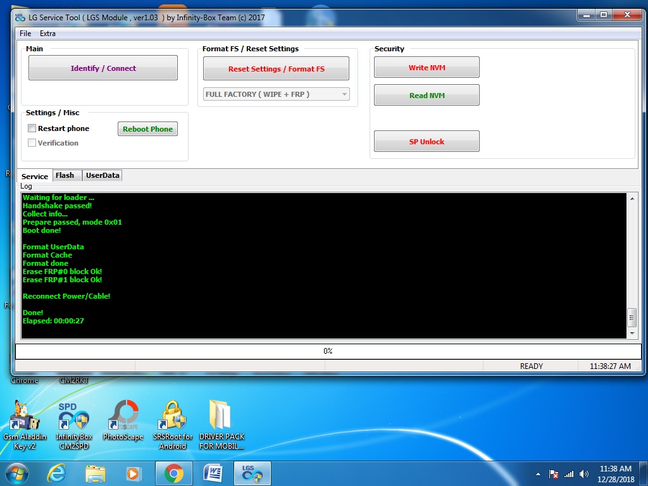Click 'Collect info...' log line
Image resolution: width=648 pixels, height=486 pixels.
point(45,214)
